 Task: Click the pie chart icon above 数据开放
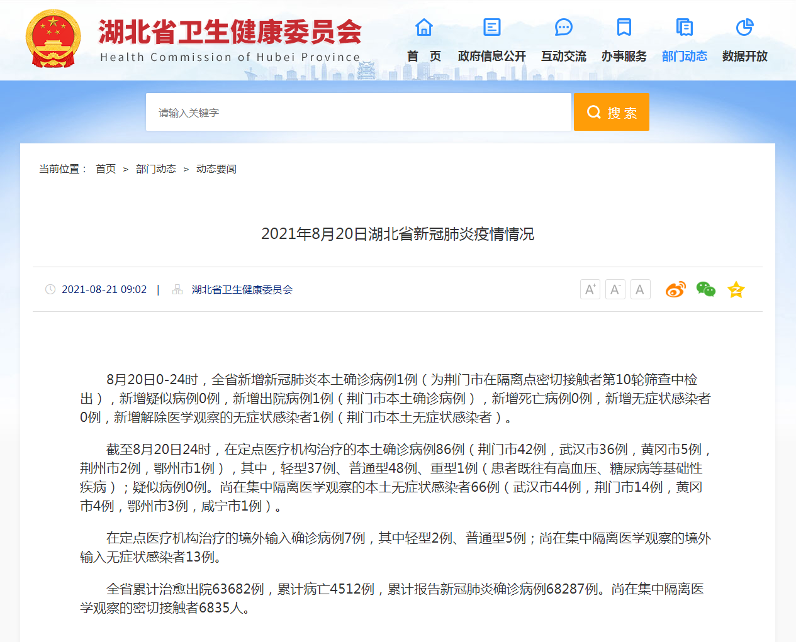point(745,27)
